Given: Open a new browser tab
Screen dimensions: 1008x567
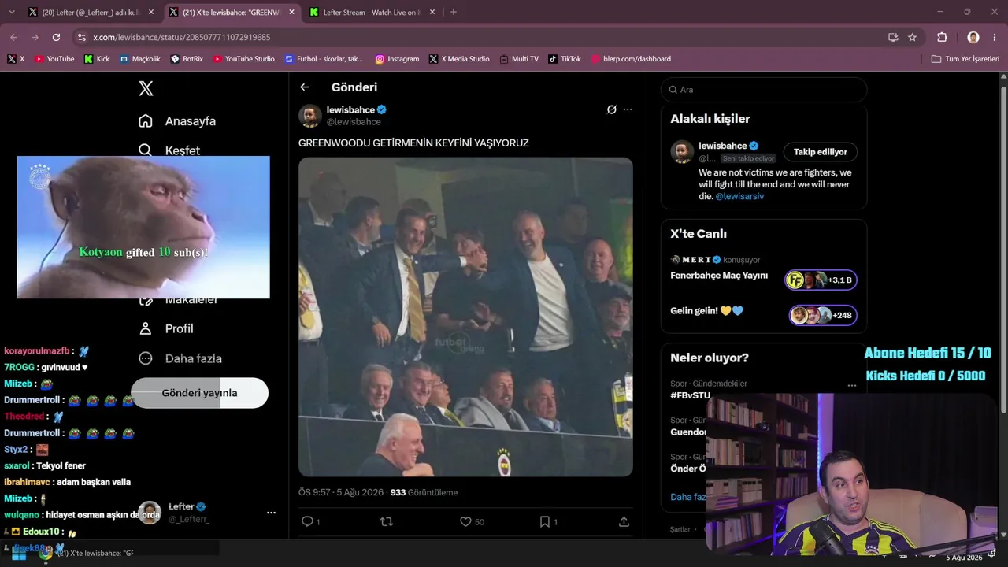Looking at the screenshot, I should pyautogui.click(x=453, y=12).
